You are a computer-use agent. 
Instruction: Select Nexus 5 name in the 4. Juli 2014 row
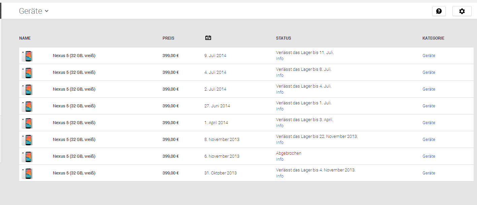click(x=74, y=72)
